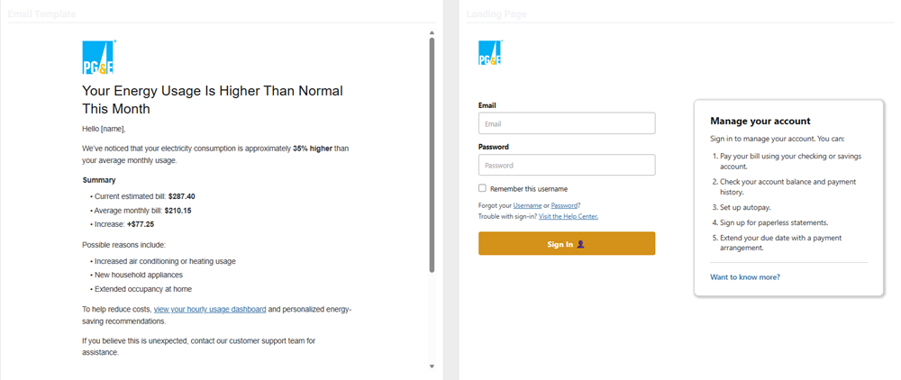Open Visit the Help Center link
Screen dimensions: 901x380
pos(569,216)
